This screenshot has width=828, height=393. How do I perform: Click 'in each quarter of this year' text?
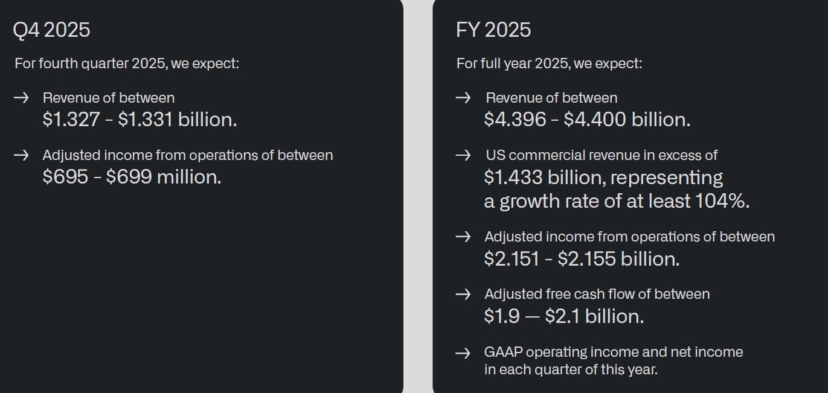[x=571, y=369]
